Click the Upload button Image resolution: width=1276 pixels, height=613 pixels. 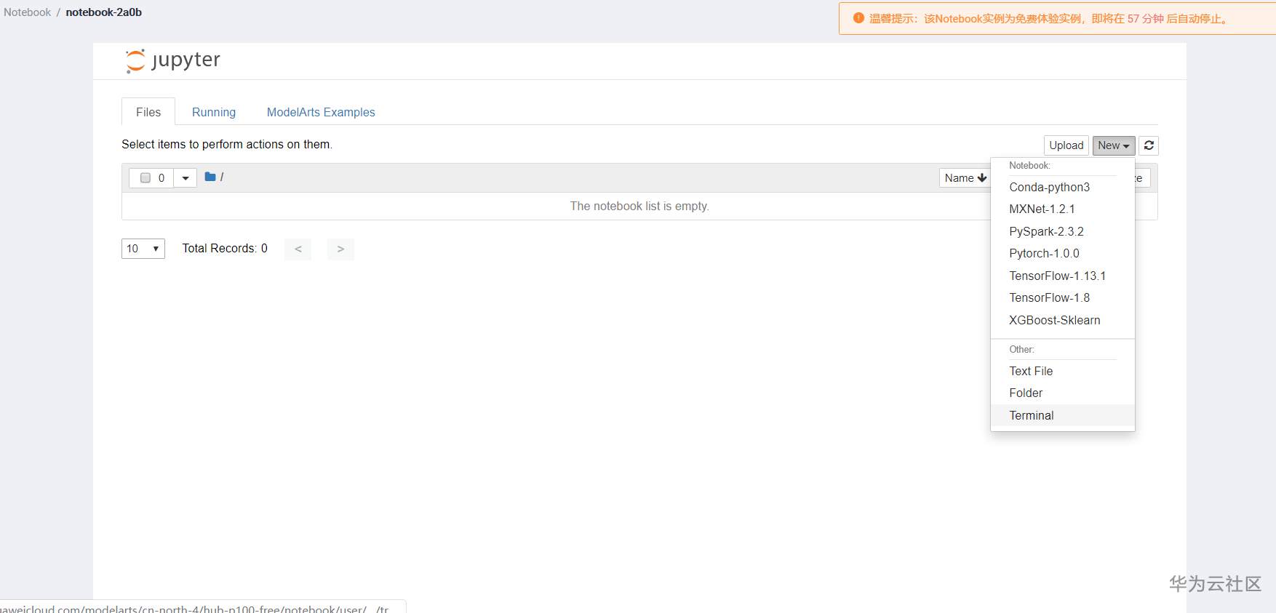point(1066,145)
